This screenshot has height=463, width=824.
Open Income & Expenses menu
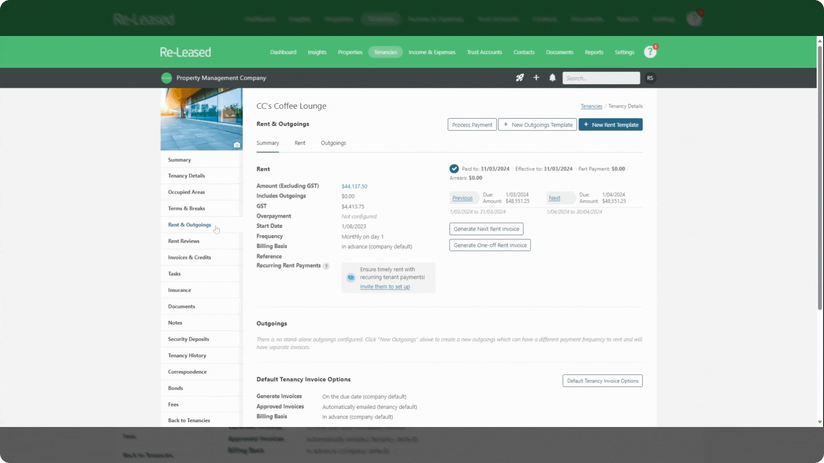[432, 52]
